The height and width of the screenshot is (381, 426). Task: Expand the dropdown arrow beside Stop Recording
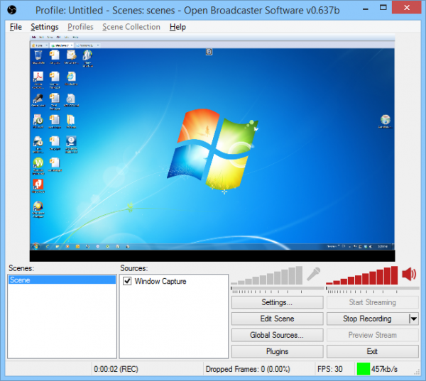[414, 319]
